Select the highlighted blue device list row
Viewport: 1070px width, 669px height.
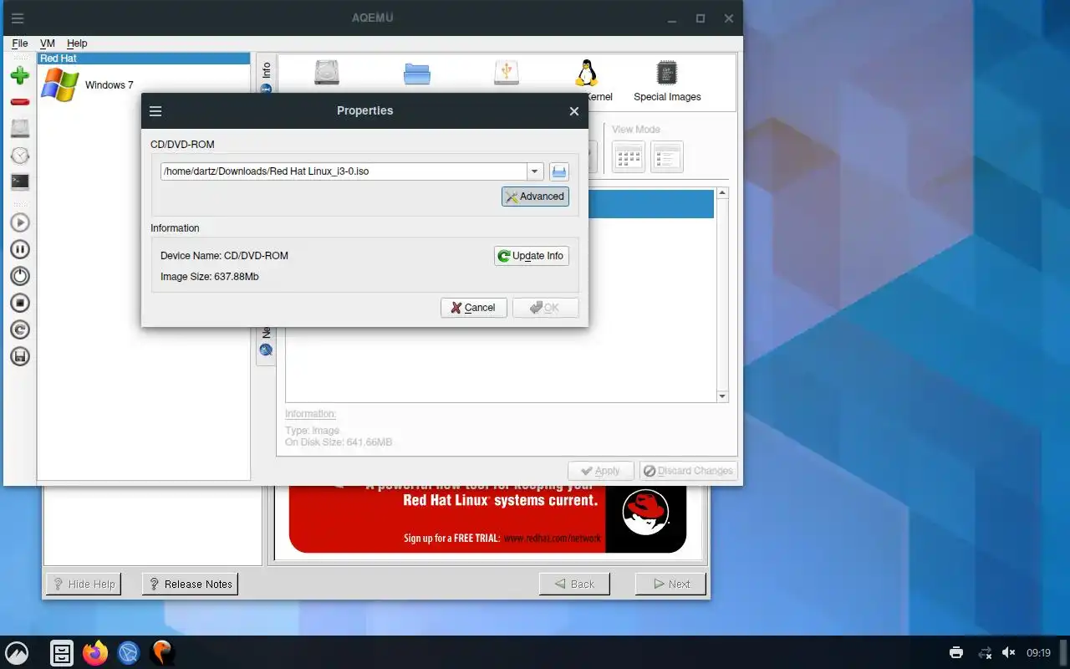pos(650,204)
